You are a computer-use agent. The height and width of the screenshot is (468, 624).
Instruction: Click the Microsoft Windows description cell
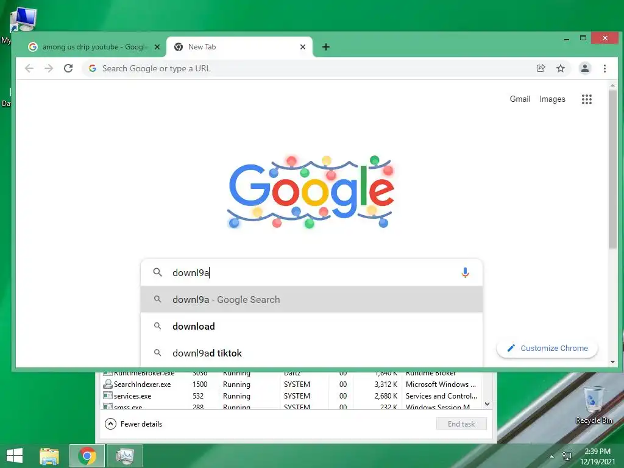click(x=441, y=385)
